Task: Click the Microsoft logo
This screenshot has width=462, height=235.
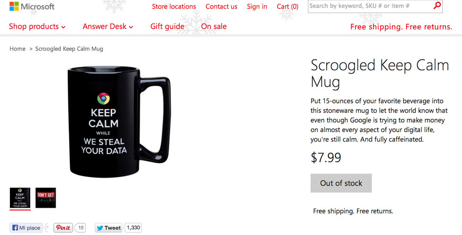Action: 32,7
